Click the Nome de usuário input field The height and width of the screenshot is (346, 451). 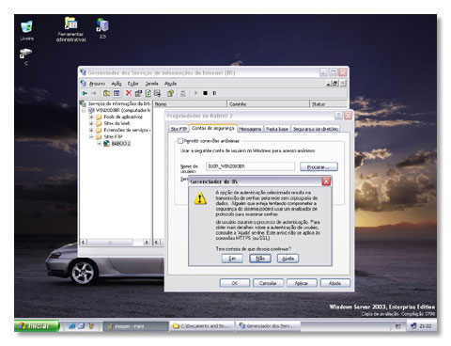[x=250, y=166]
